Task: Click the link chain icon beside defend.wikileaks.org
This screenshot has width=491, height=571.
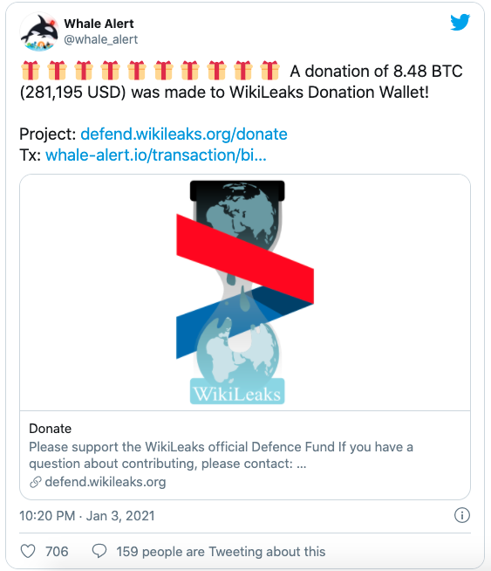Action: click(35, 482)
